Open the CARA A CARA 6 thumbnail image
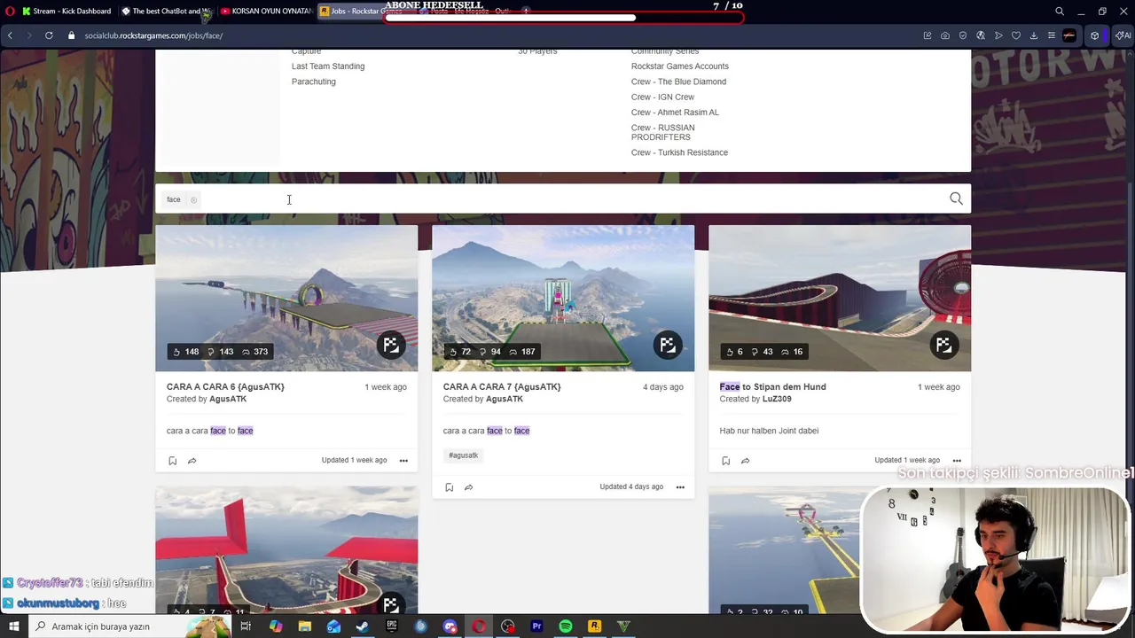This screenshot has width=1135, height=638. [x=286, y=298]
